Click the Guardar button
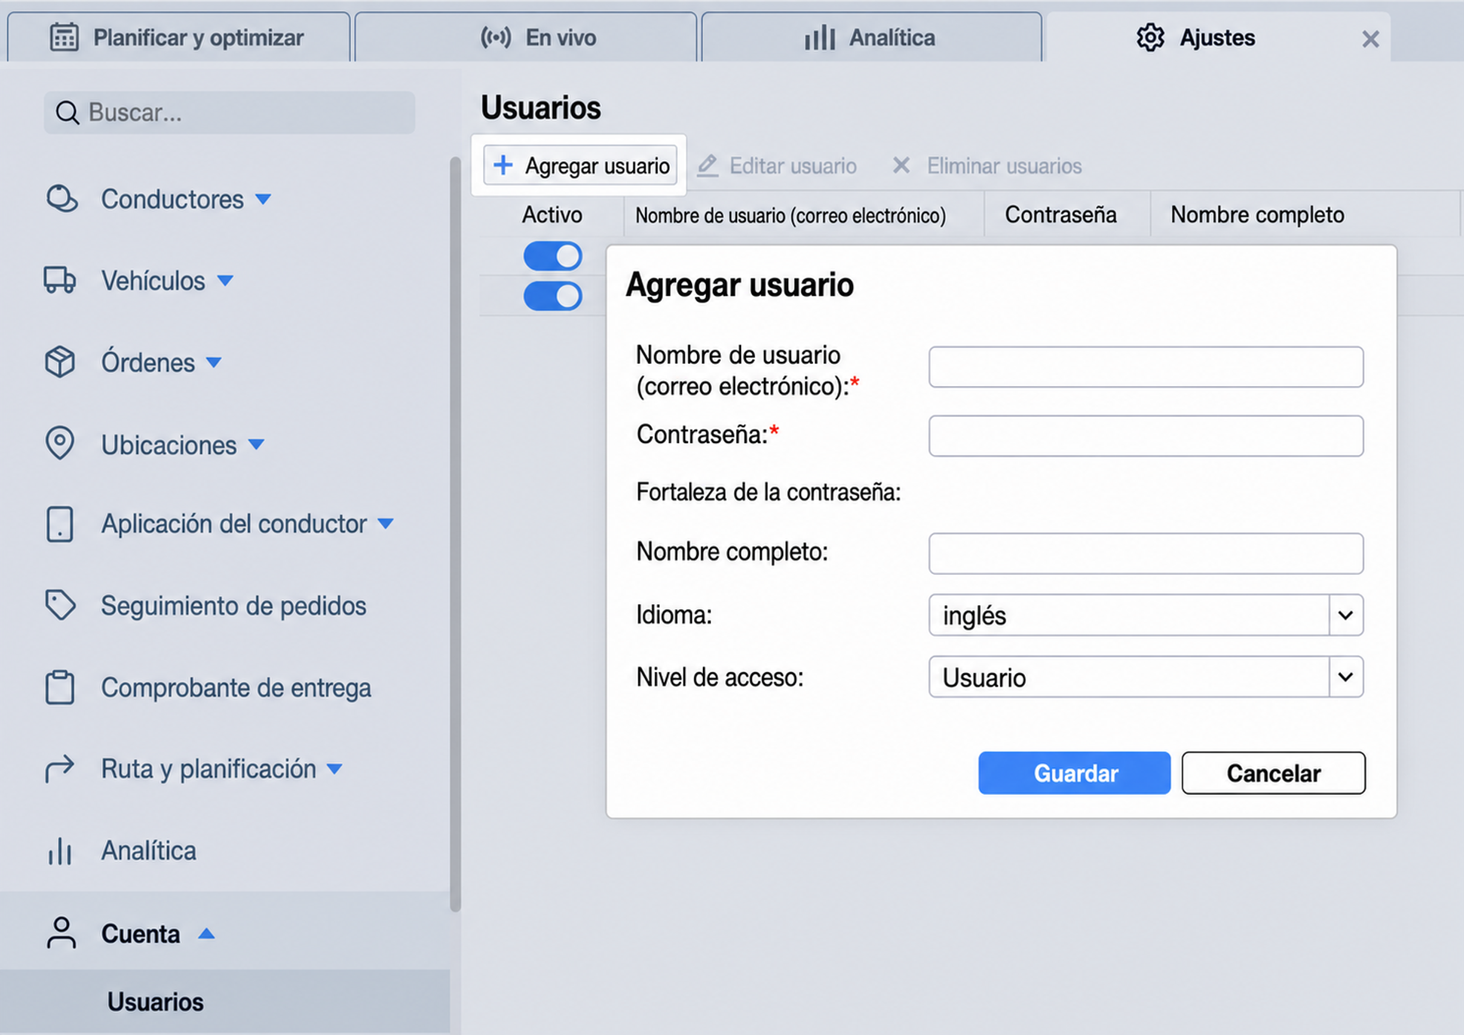1464x1035 pixels. click(x=1075, y=773)
